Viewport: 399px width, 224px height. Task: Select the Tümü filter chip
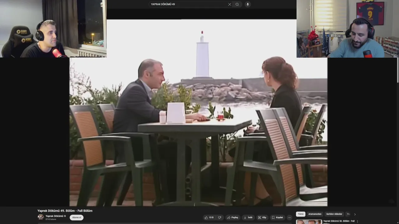pos(300,214)
